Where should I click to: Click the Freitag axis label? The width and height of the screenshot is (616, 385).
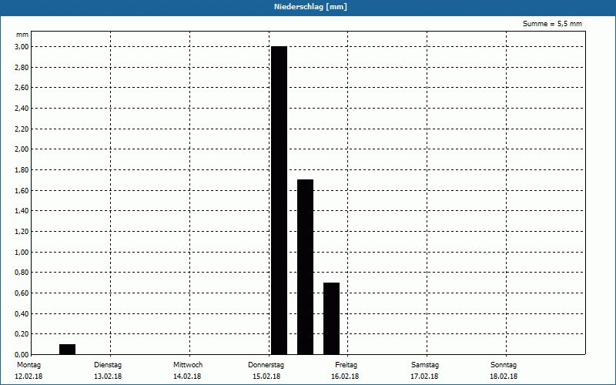point(346,365)
